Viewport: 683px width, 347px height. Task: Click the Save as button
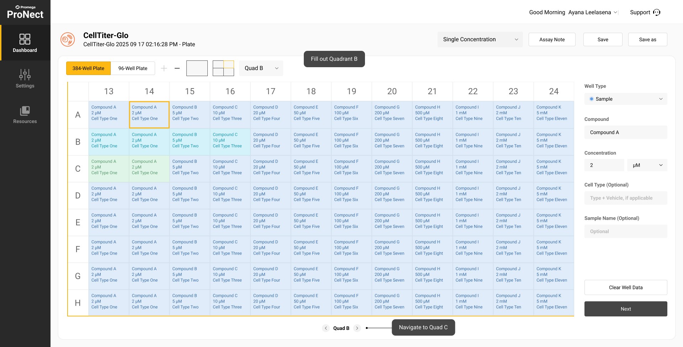(x=648, y=39)
